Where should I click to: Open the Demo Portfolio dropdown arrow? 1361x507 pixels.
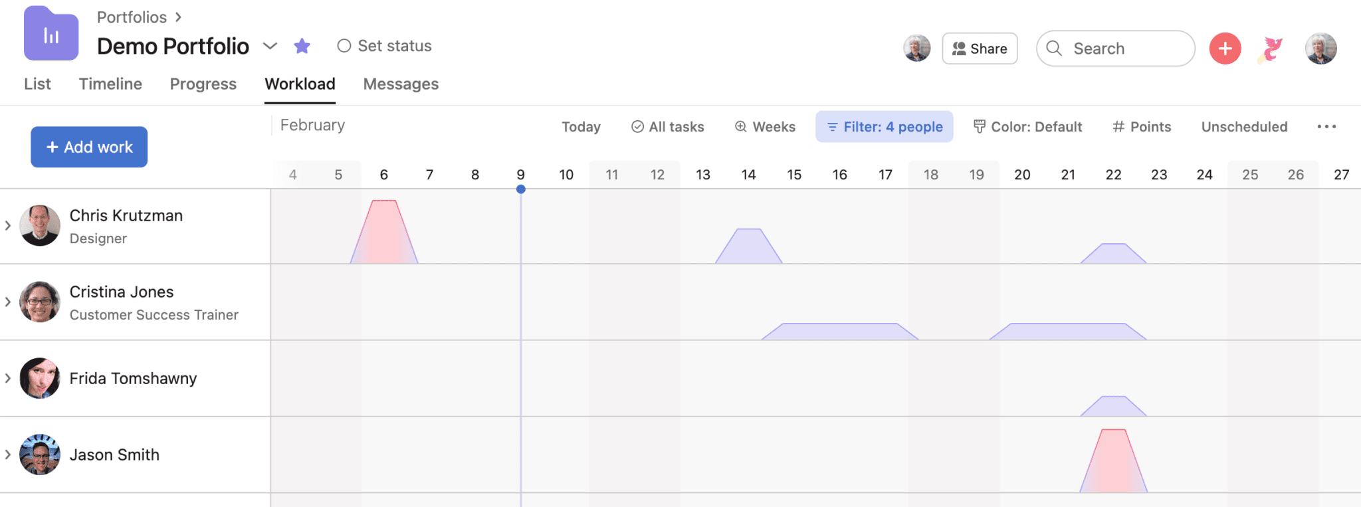pyautogui.click(x=270, y=46)
